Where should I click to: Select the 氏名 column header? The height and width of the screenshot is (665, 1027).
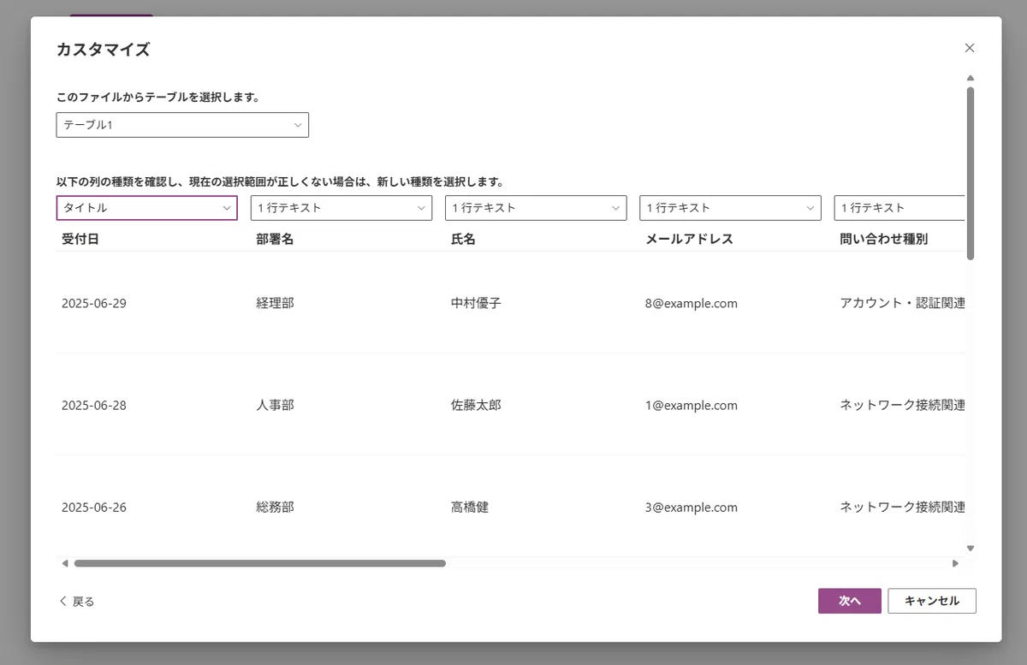pos(463,239)
